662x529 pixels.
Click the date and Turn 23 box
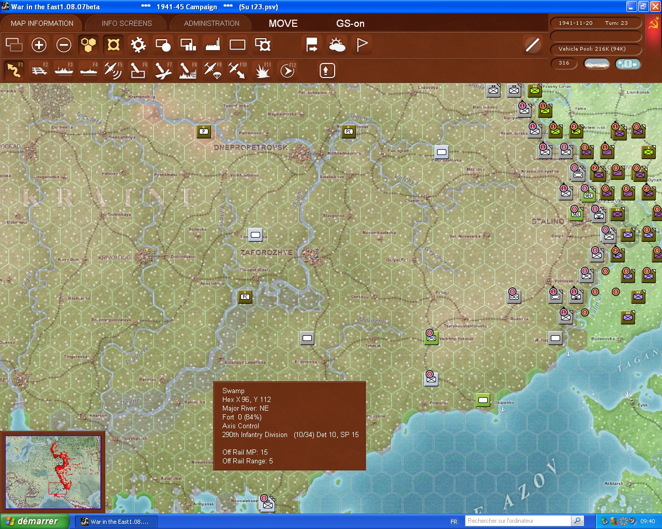click(x=595, y=23)
